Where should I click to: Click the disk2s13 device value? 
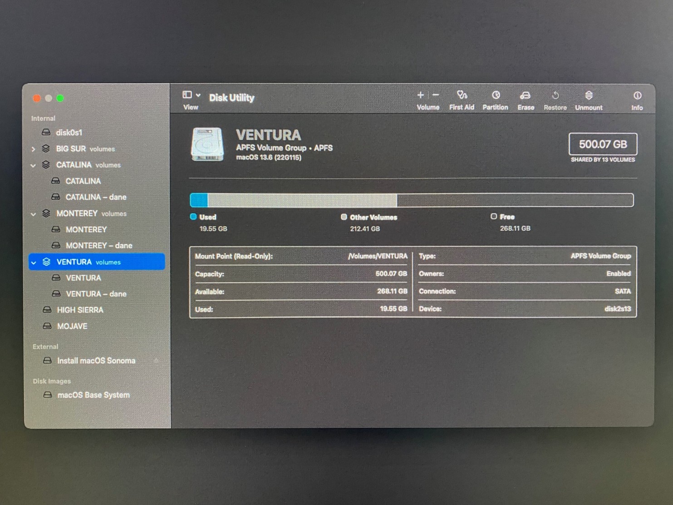point(618,309)
